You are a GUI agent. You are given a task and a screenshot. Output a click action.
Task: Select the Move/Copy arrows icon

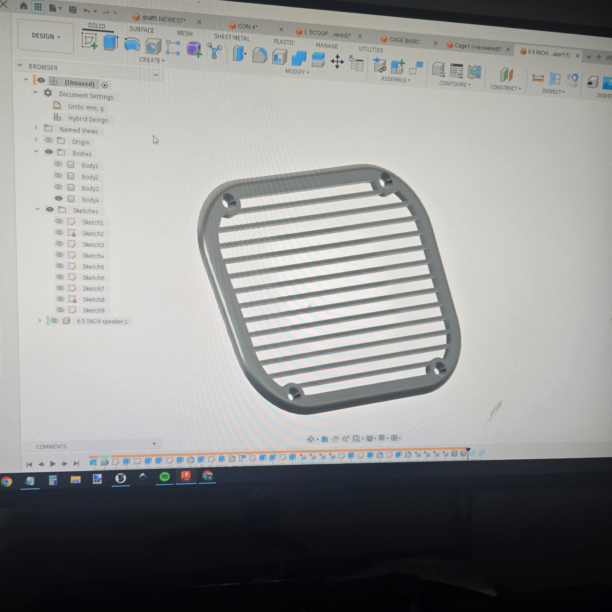tap(337, 62)
